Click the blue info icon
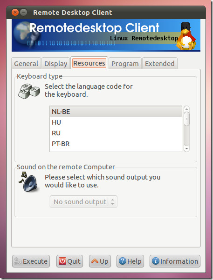Viewport: 213px width, 280px height. click(156, 261)
